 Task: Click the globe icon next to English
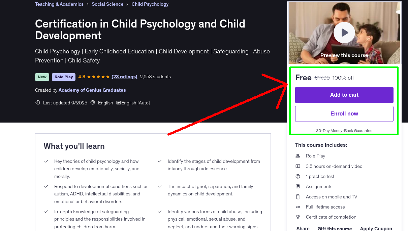pyautogui.click(x=93, y=102)
